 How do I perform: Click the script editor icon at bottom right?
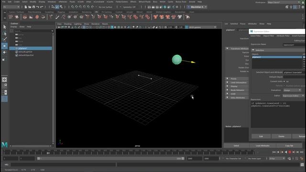(x=302, y=164)
